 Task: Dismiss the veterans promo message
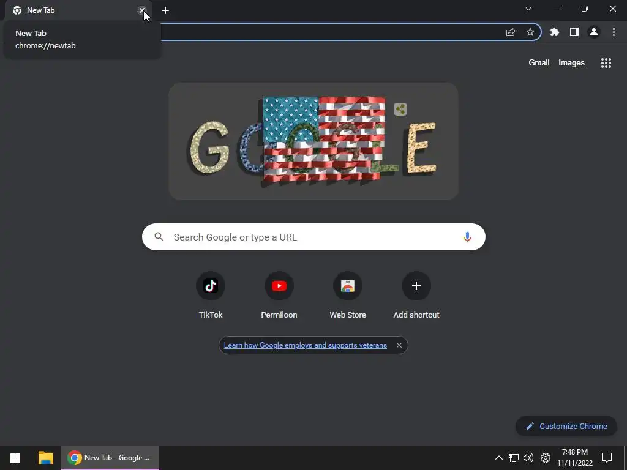399,345
